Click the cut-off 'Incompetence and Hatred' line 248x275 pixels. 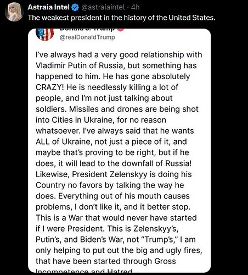point(84,271)
